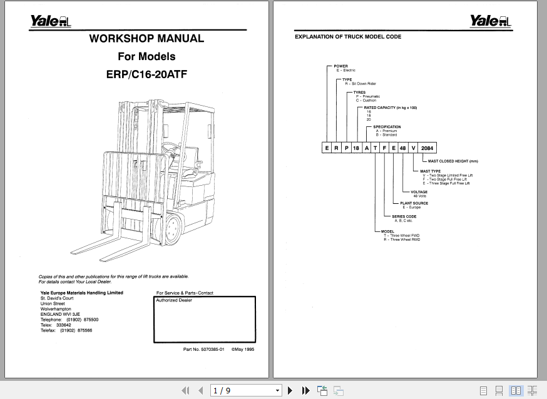
Task: Click the 'SERIES CODE' label
Action: pyautogui.click(x=404, y=216)
